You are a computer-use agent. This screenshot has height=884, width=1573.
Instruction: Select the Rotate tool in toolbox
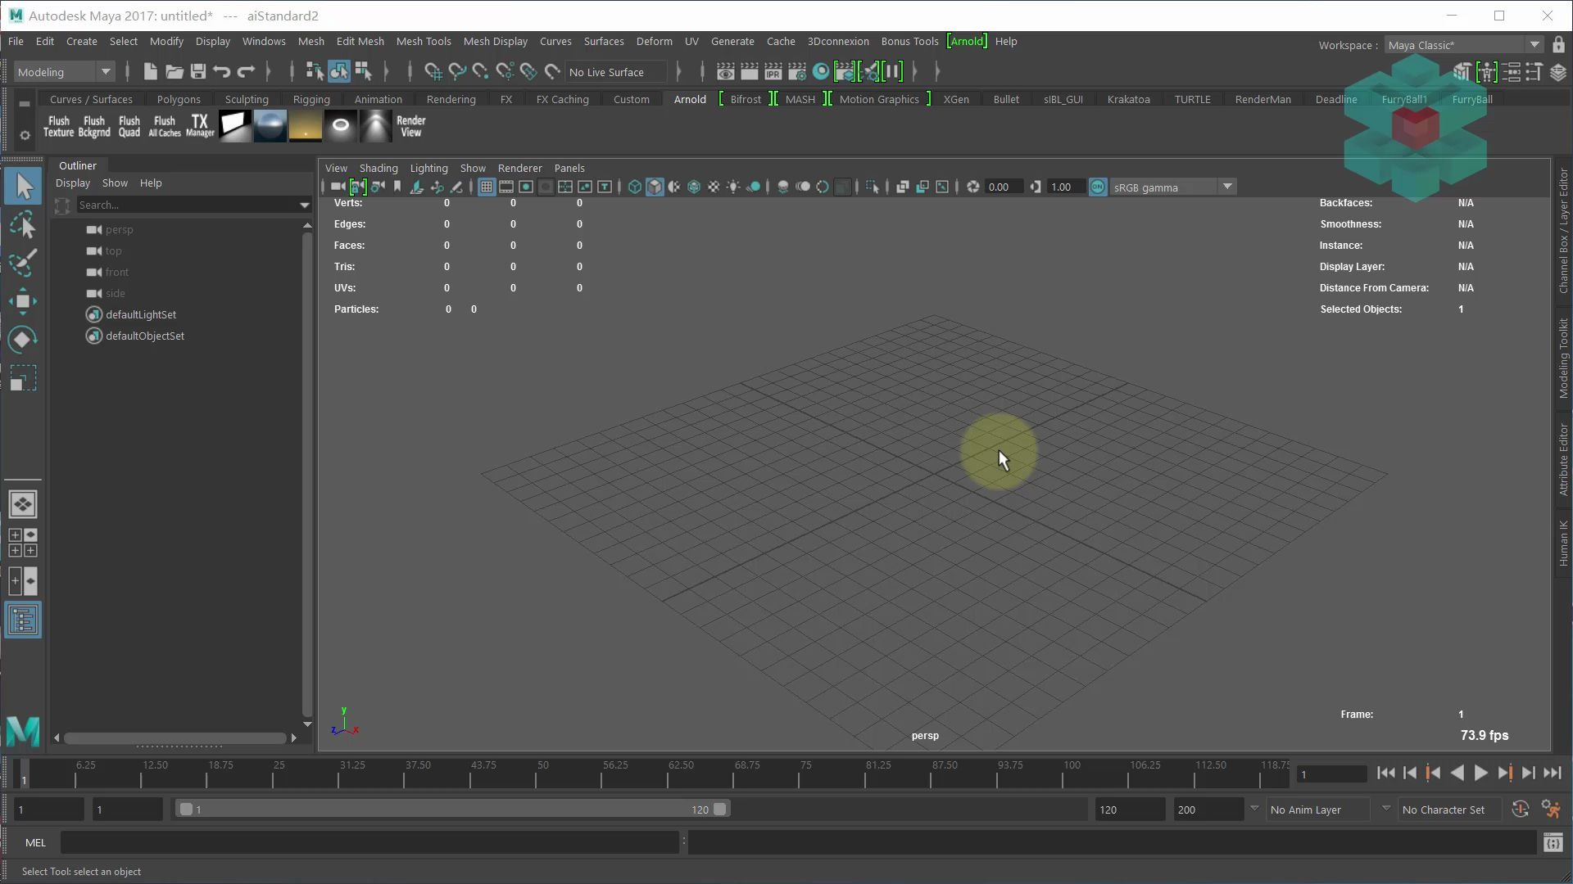click(x=23, y=340)
